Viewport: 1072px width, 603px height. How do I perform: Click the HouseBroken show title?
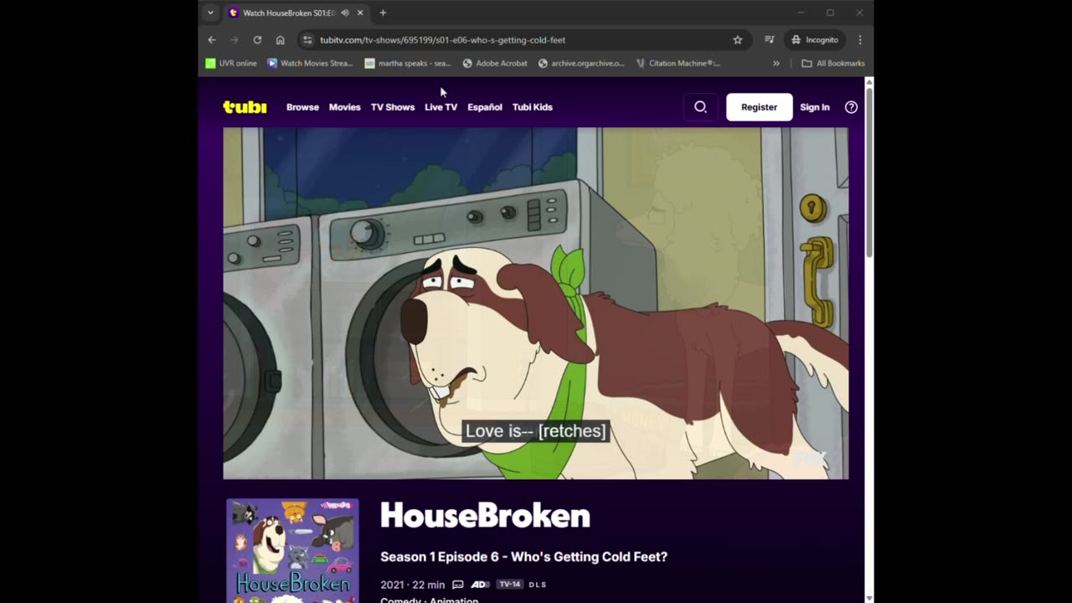[485, 516]
